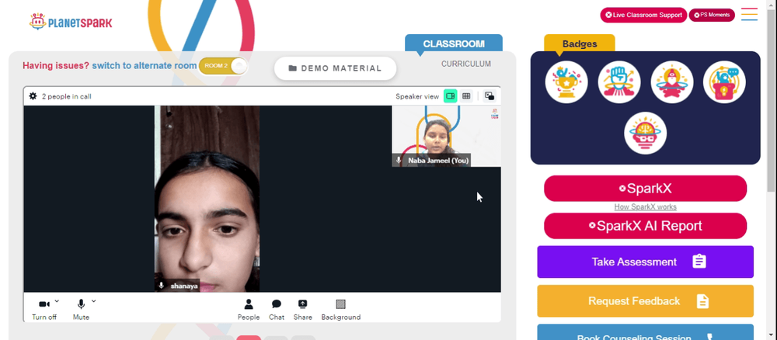Click 'Having issues?' text

(x=56, y=66)
